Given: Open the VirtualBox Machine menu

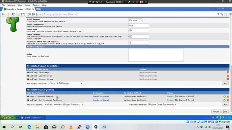Looking at the screenshot, I should (11, 5).
